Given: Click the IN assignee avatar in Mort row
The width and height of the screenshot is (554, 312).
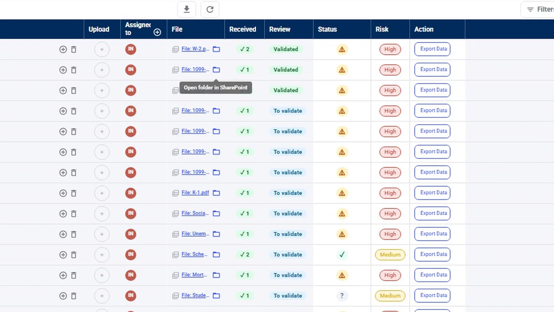Looking at the screenshot, I should click(131, 275).
